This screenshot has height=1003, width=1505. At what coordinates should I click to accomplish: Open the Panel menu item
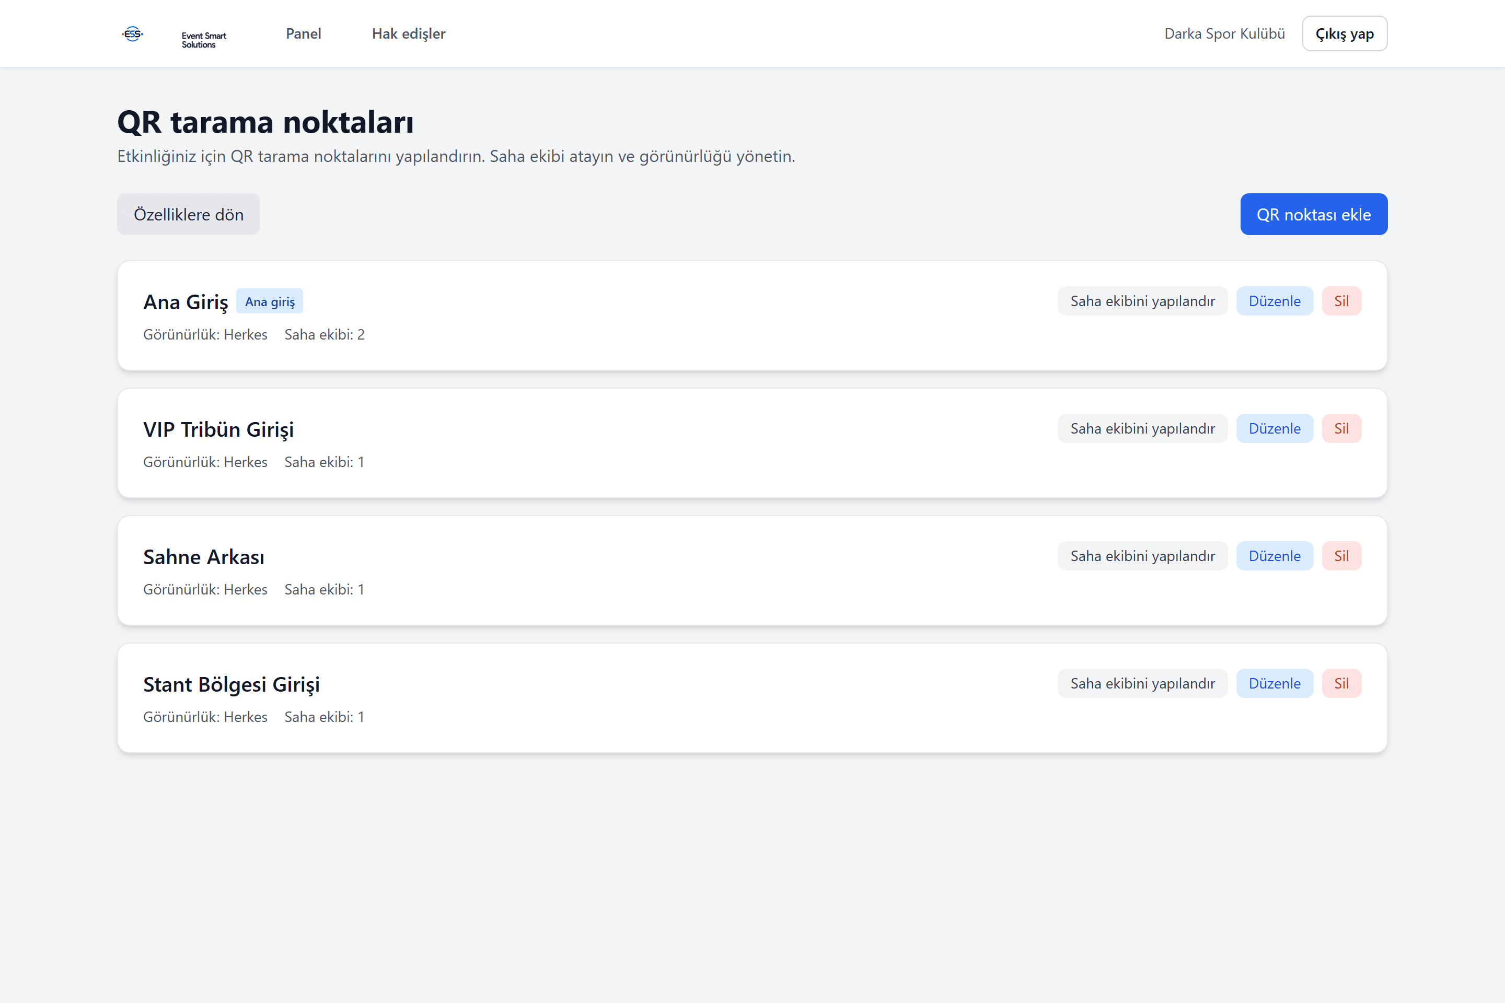pos(303,34)
